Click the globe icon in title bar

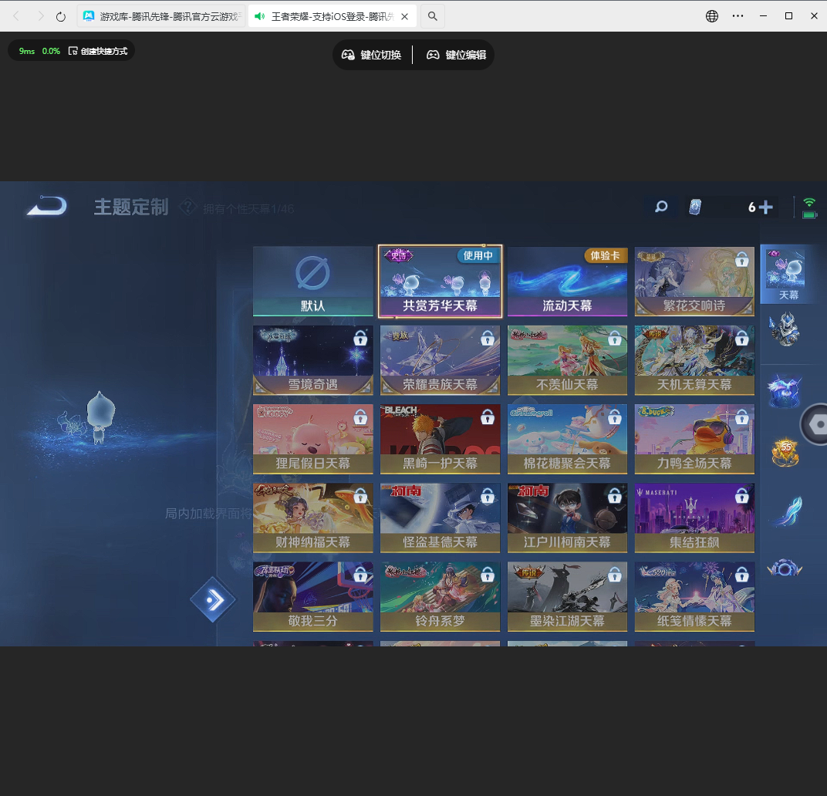coord(712,16)
